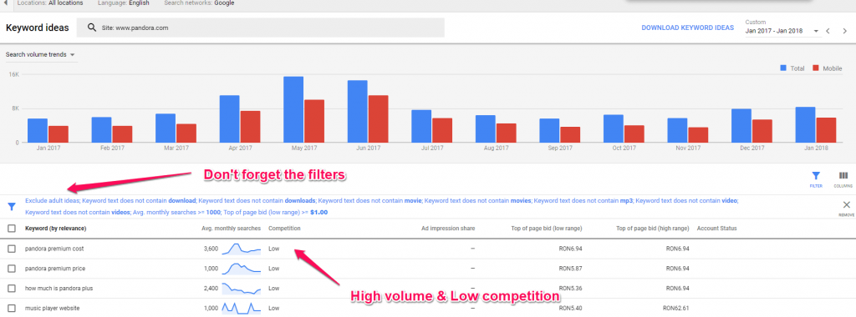Select all keywords with header checkbox

12,229
